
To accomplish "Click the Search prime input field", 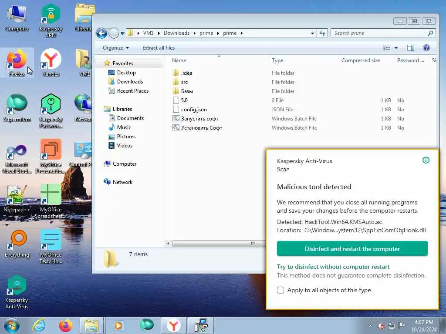I will point(383,33).
